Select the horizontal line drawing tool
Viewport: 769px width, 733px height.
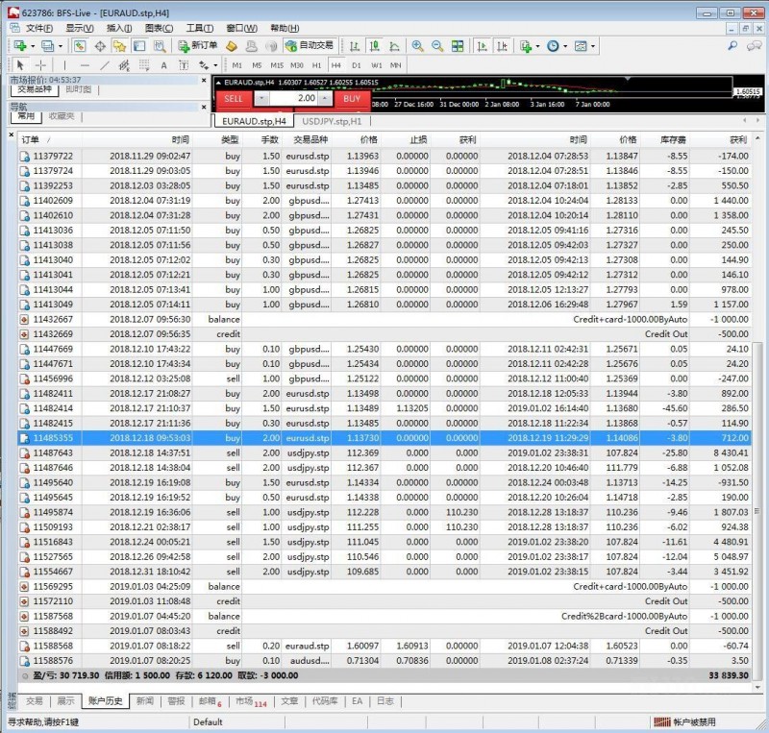click(x=85, y=65)
